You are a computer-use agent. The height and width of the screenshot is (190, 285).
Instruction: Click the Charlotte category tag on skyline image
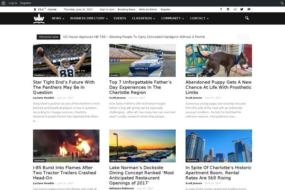click(192, 161)
